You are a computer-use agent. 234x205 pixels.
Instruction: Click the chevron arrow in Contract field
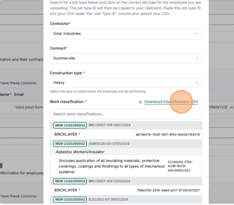point(197,58)
